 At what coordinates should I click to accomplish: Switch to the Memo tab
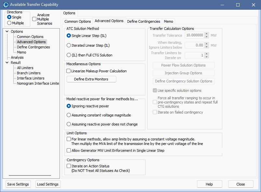168,21
